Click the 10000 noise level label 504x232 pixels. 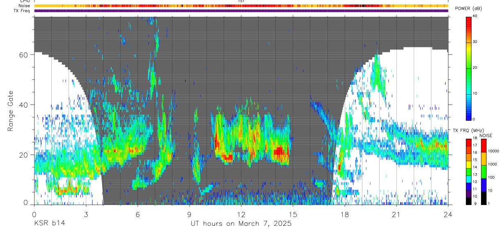coord(495,151)
